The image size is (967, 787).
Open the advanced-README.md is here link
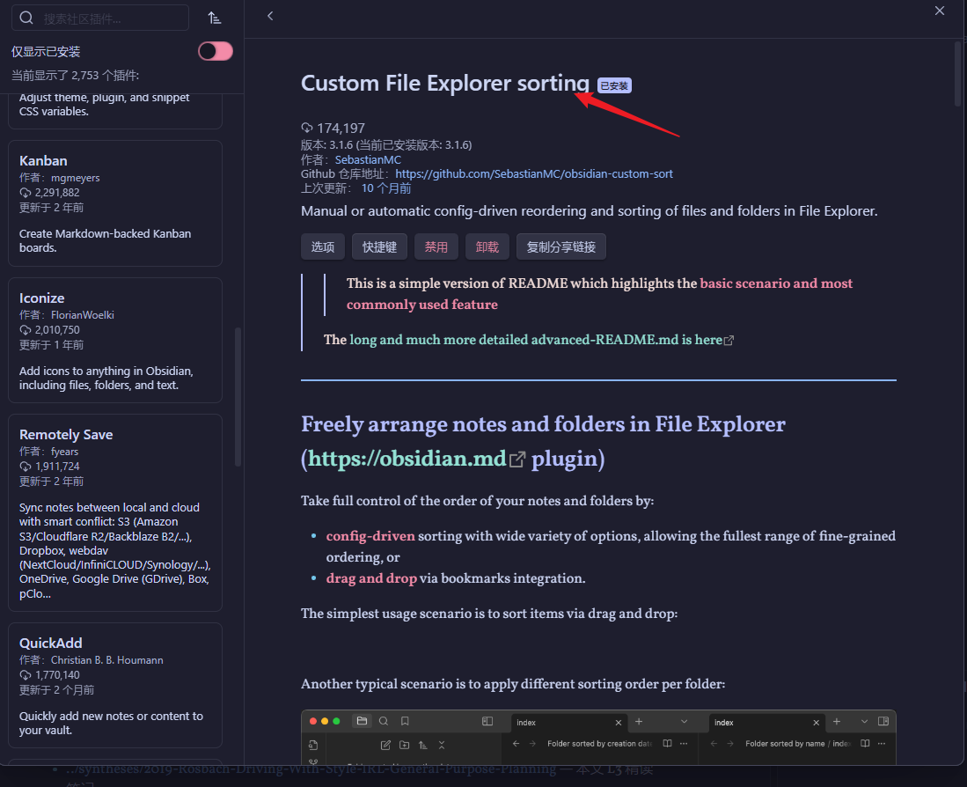[x=536, y=340]
